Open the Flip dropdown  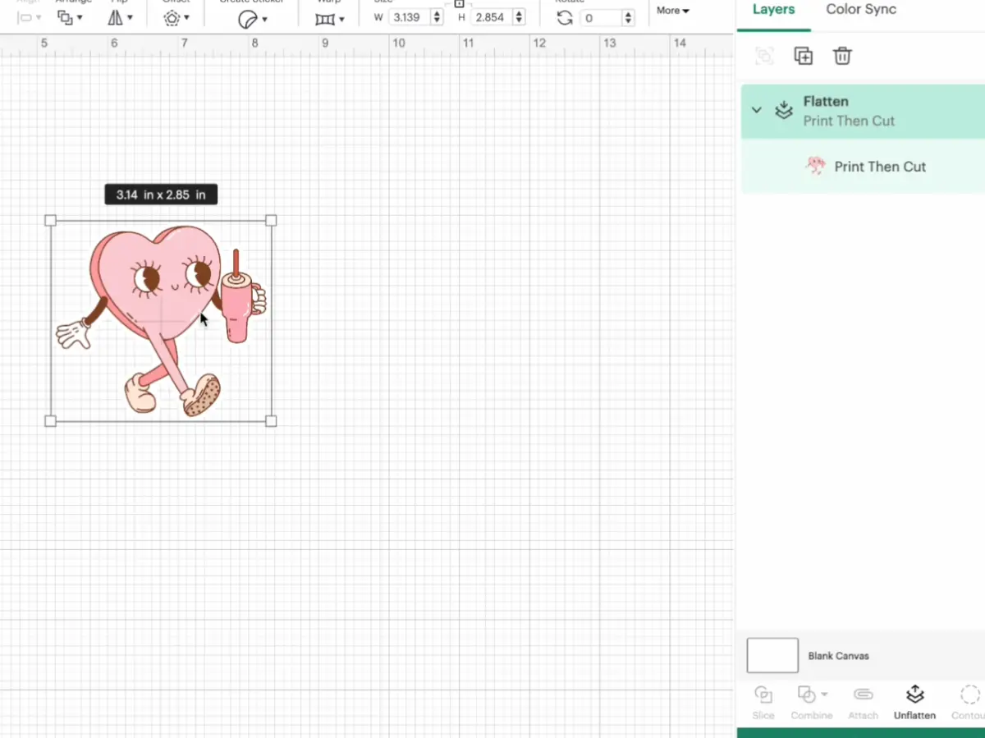click(x=121, y=17)
